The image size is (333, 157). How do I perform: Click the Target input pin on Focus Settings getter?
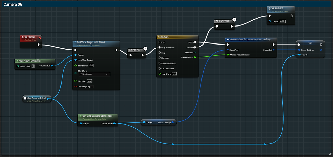(x=144, y=122)
